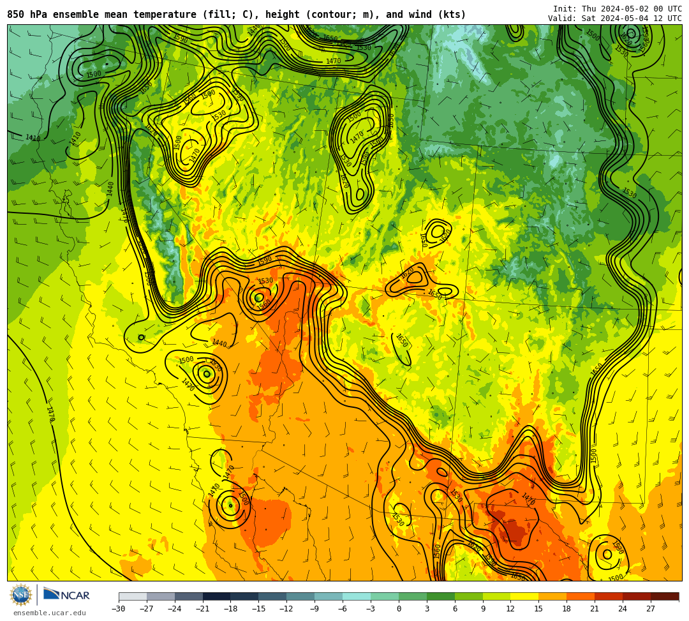The height and width of the screenshot is (621, 689).
Task: Click the −21 colorbar tick label
Action: tap(203, 609)
